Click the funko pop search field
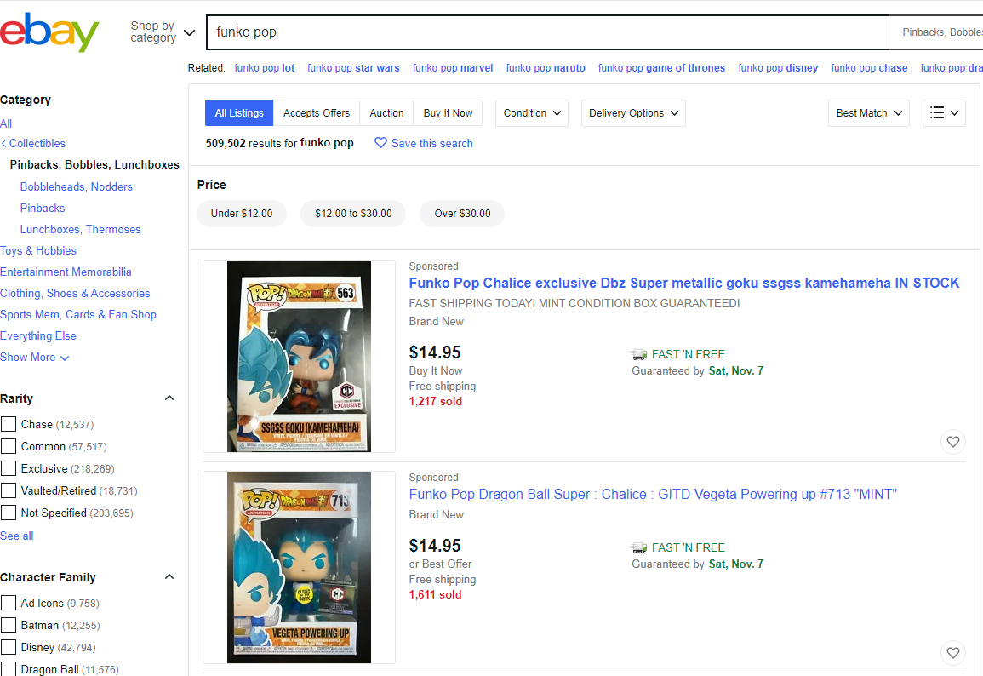The image size is (983, 676). 545,32
